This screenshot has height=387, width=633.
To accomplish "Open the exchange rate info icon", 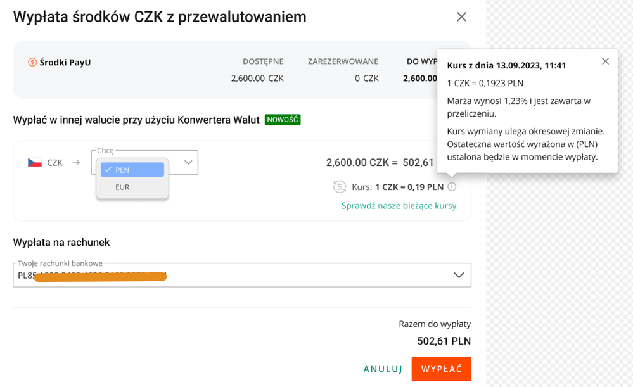I will [x=451, y=187].
